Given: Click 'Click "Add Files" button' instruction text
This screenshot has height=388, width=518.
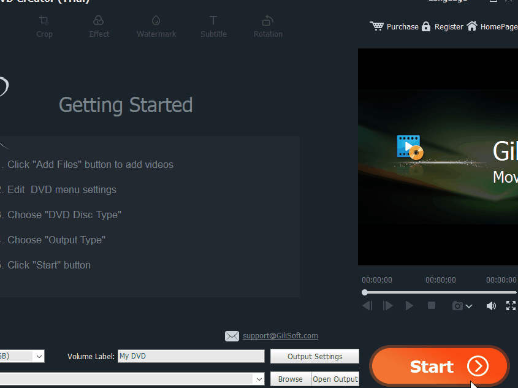Looking at the screenshot, I should (x=90, y=164).
